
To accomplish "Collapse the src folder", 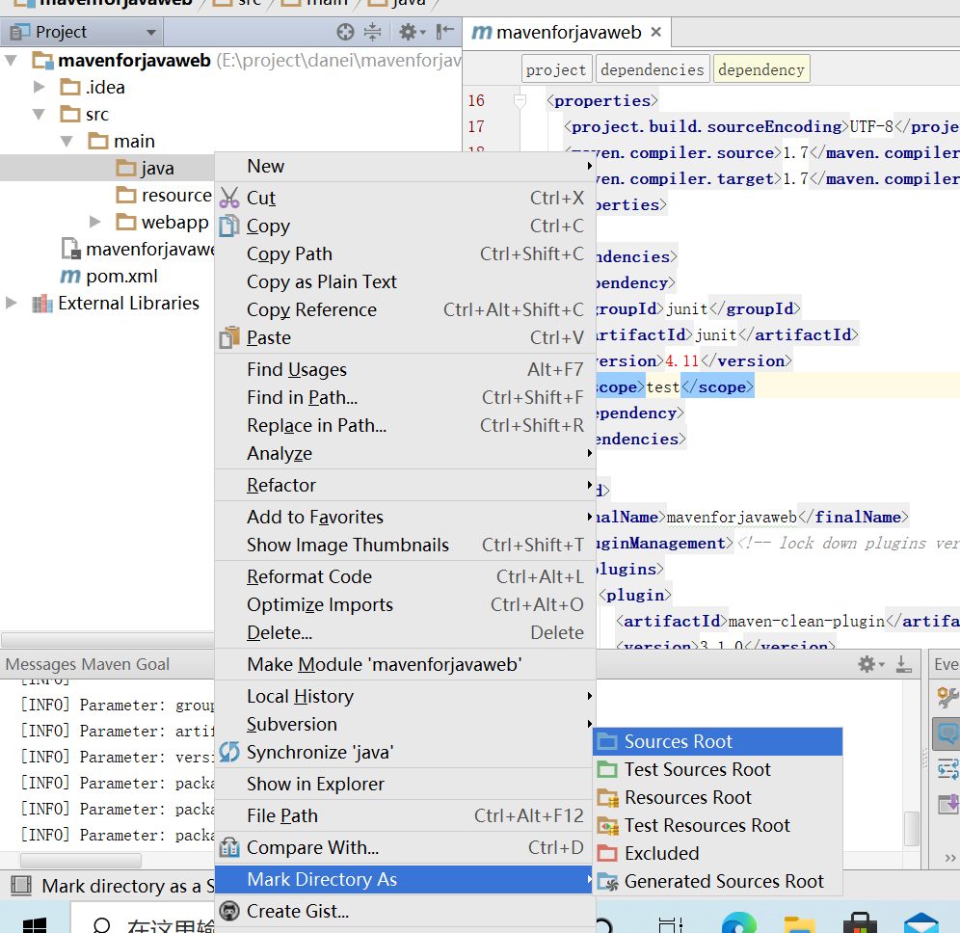I will point(39,115).
